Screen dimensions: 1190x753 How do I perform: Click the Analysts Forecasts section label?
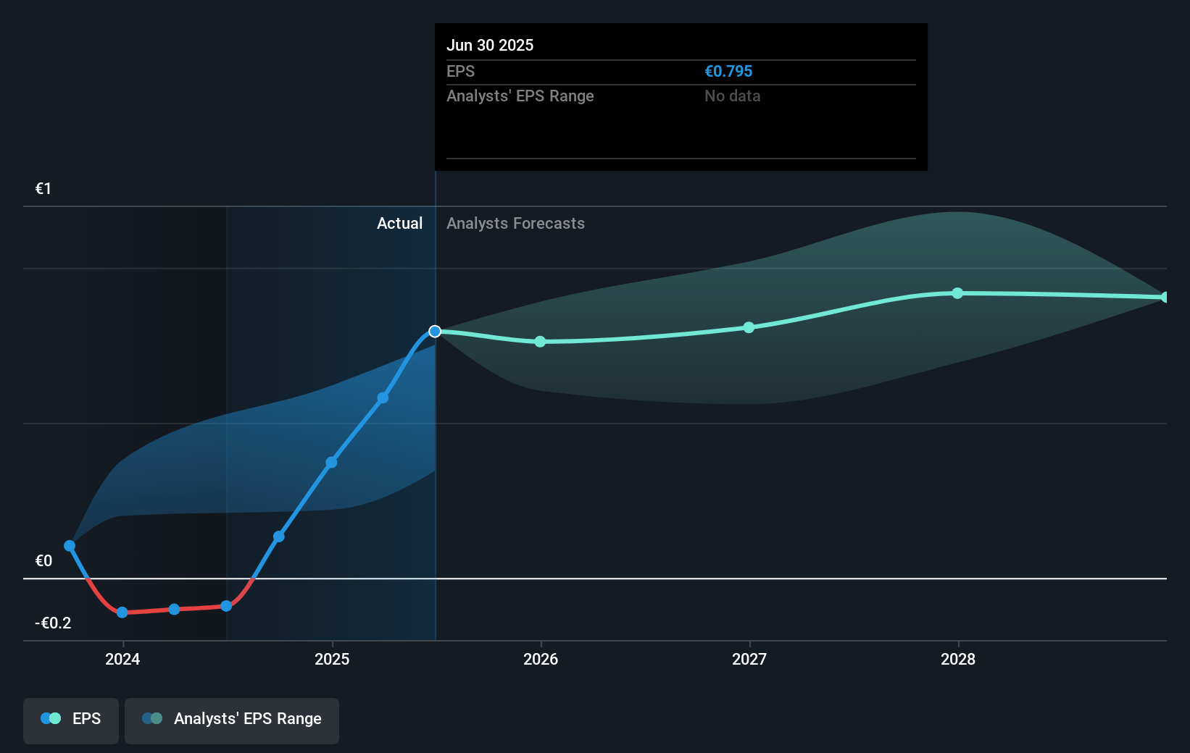[x=515, y=224]
